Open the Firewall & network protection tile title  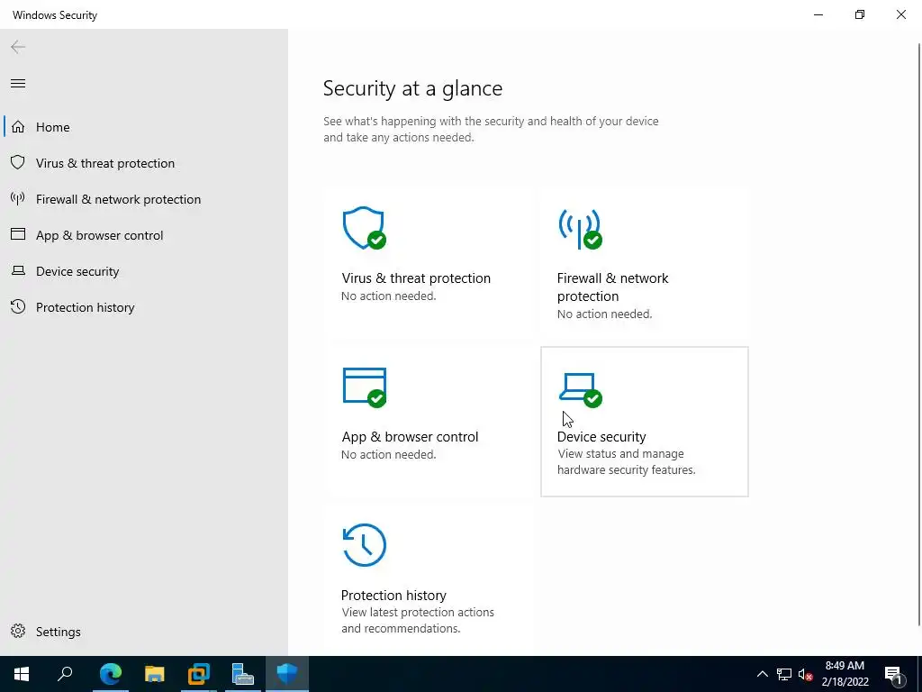point(612,287)
